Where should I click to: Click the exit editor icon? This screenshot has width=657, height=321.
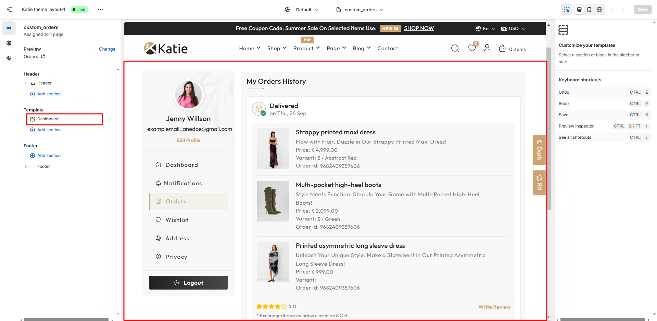coord(10,10)
